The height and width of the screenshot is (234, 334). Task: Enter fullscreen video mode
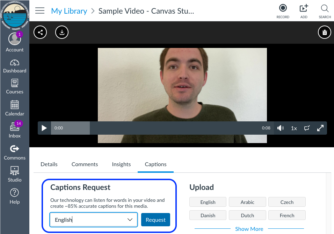(320, 128)
